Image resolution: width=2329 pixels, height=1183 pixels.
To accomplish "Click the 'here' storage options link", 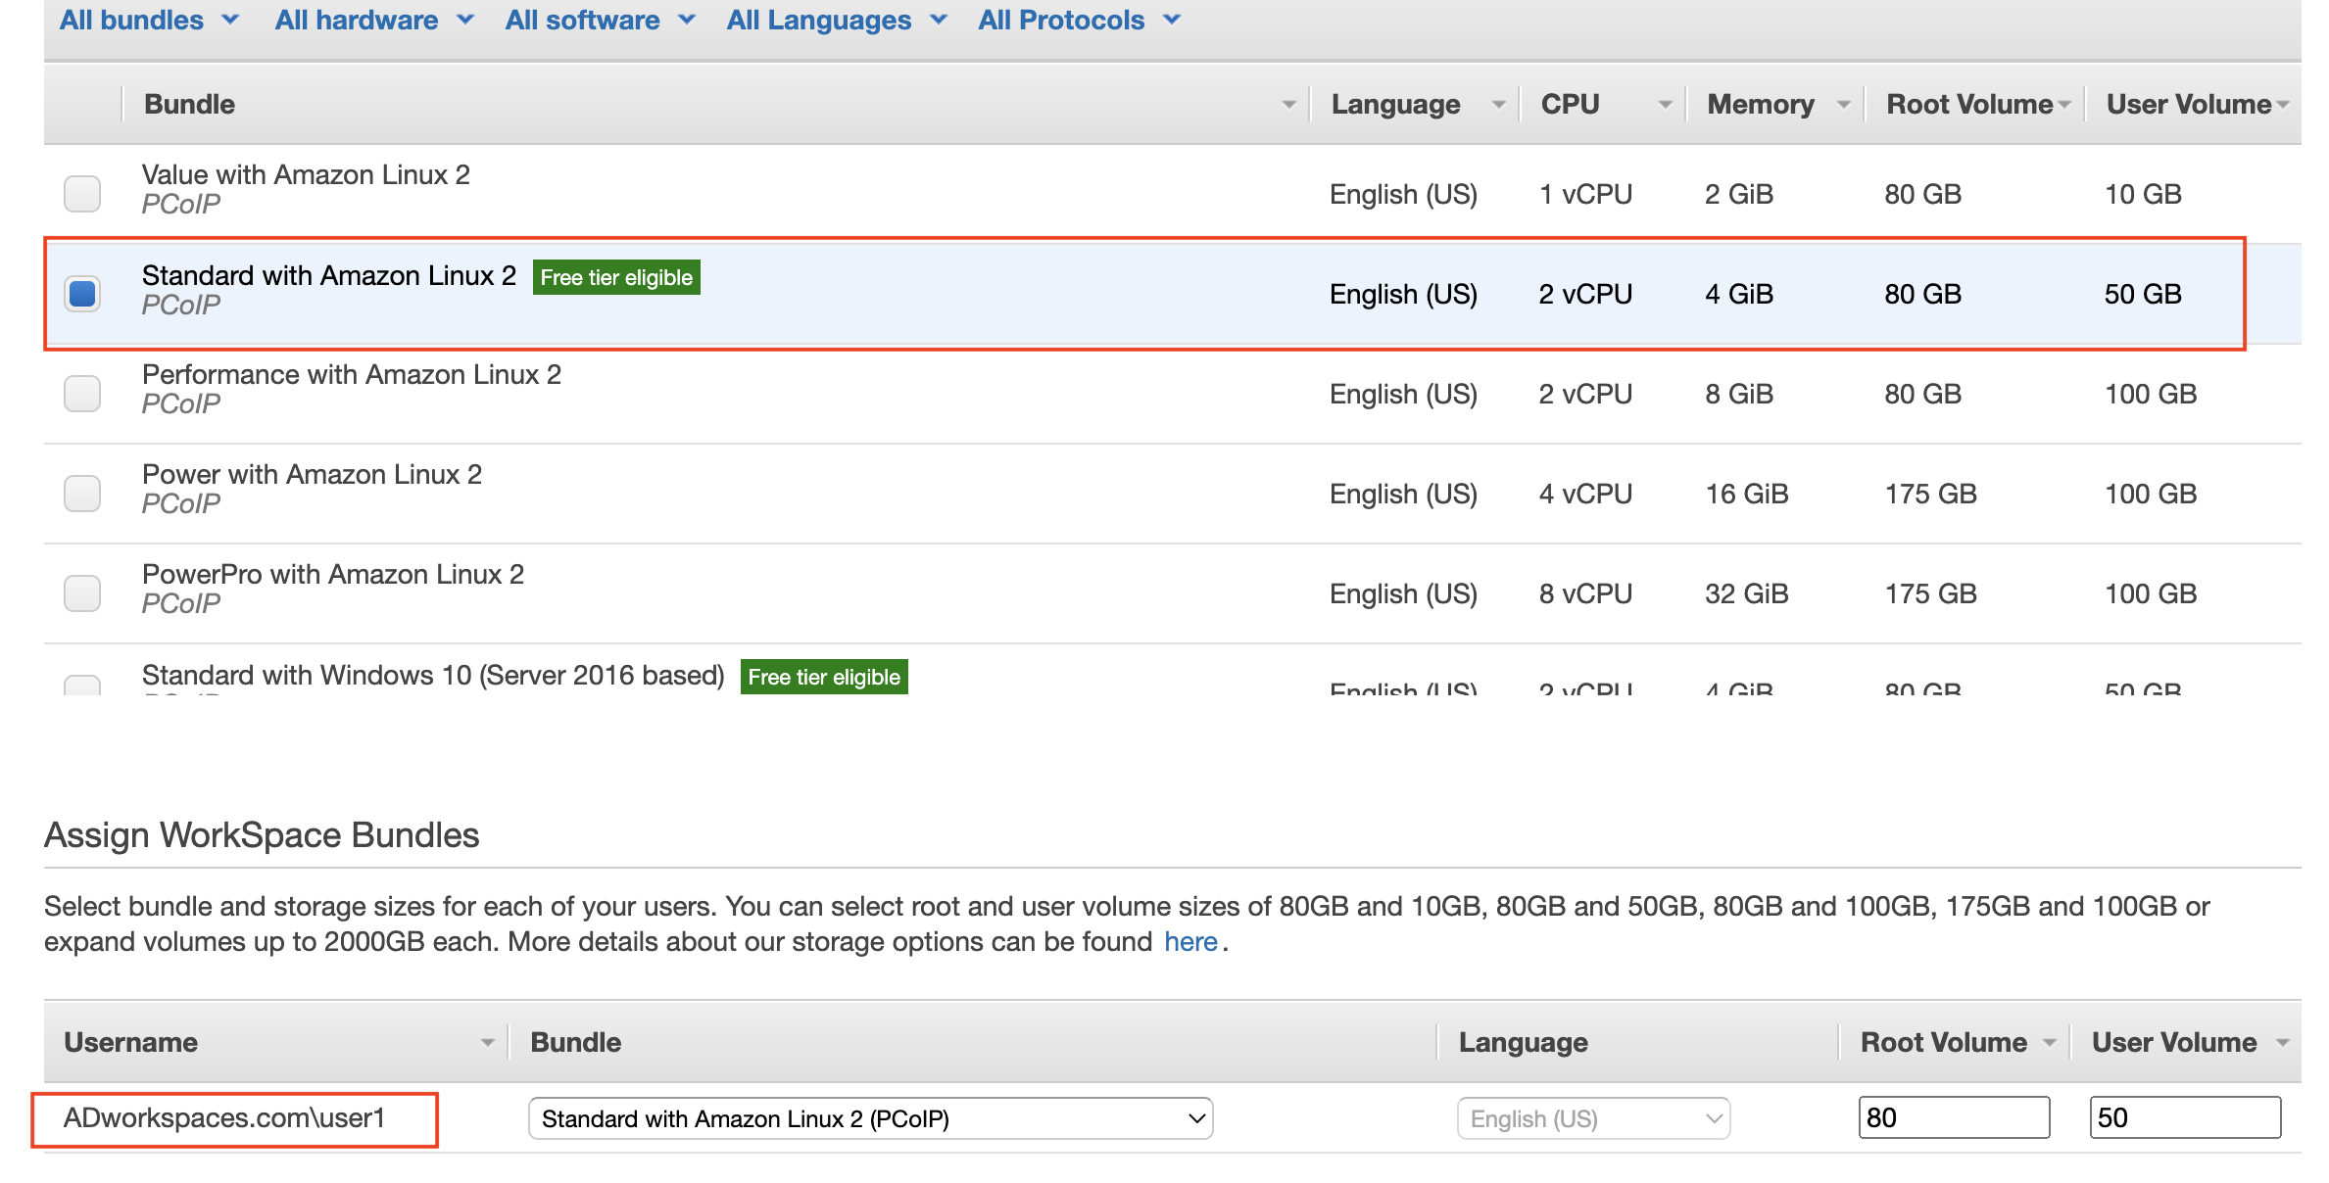I will click(x=1190, y=941).
